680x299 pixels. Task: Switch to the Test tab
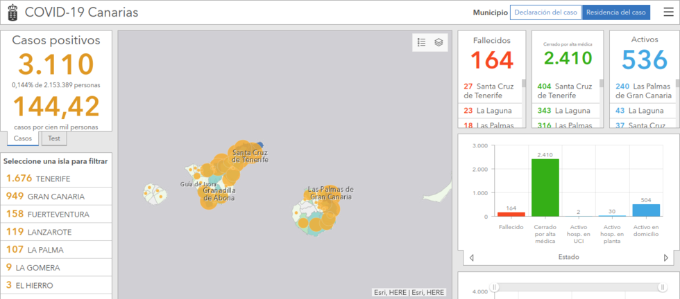53,138
